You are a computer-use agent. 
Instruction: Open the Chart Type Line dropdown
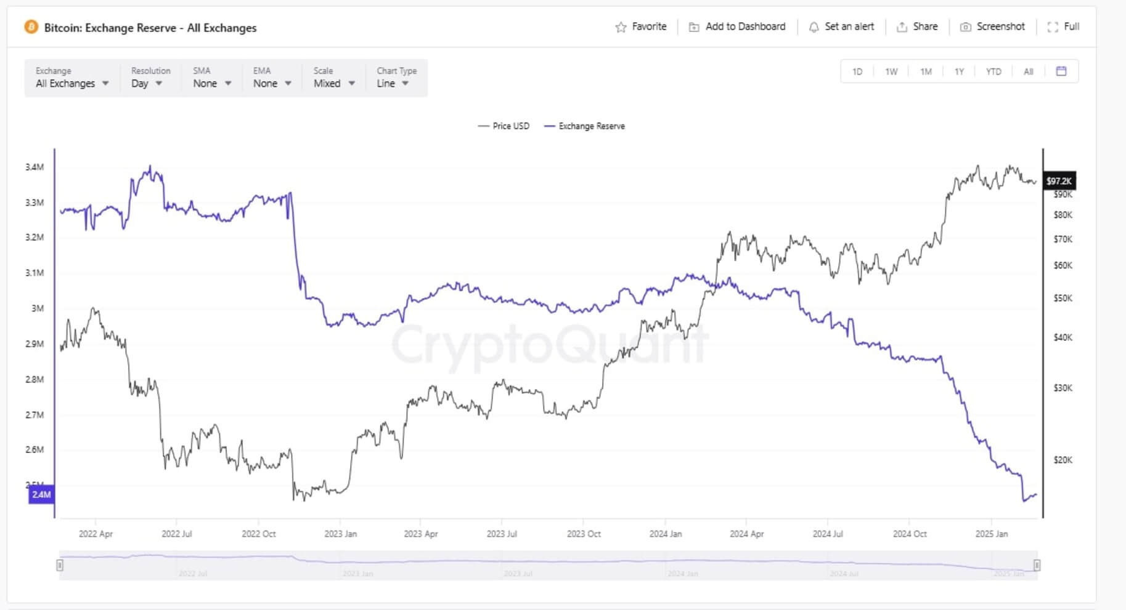coord(393,83)
